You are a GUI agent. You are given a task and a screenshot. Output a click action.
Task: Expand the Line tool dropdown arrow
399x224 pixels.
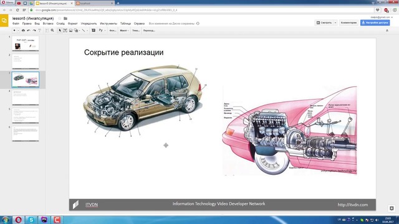(87, 30)
